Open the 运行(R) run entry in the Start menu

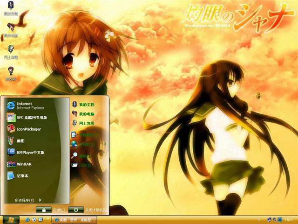81,165
